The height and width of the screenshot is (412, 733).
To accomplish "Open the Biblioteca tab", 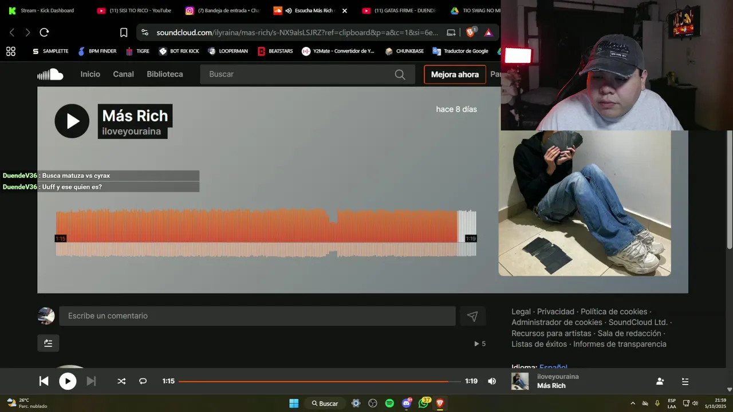I will tap(165, 74).
